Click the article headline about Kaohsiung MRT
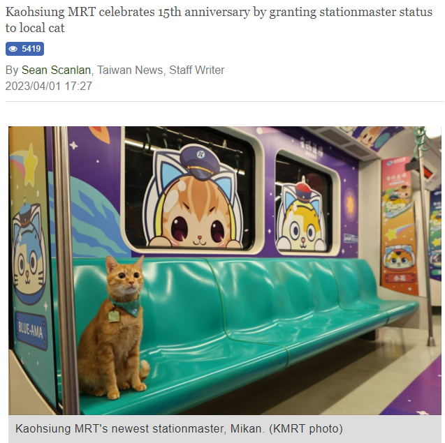The image size is (445, 443). (x=219, y=20)
